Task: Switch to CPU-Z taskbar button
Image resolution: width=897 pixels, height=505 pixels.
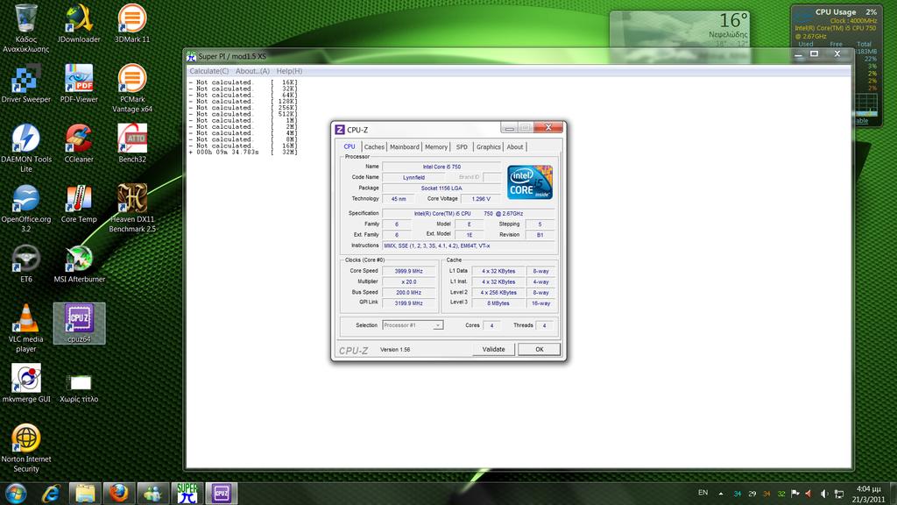Action: point(222,493)
